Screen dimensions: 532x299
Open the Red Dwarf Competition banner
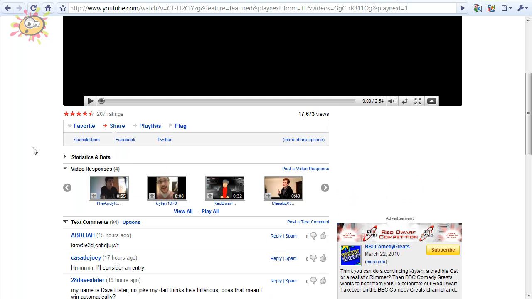(x=400, y=232)
